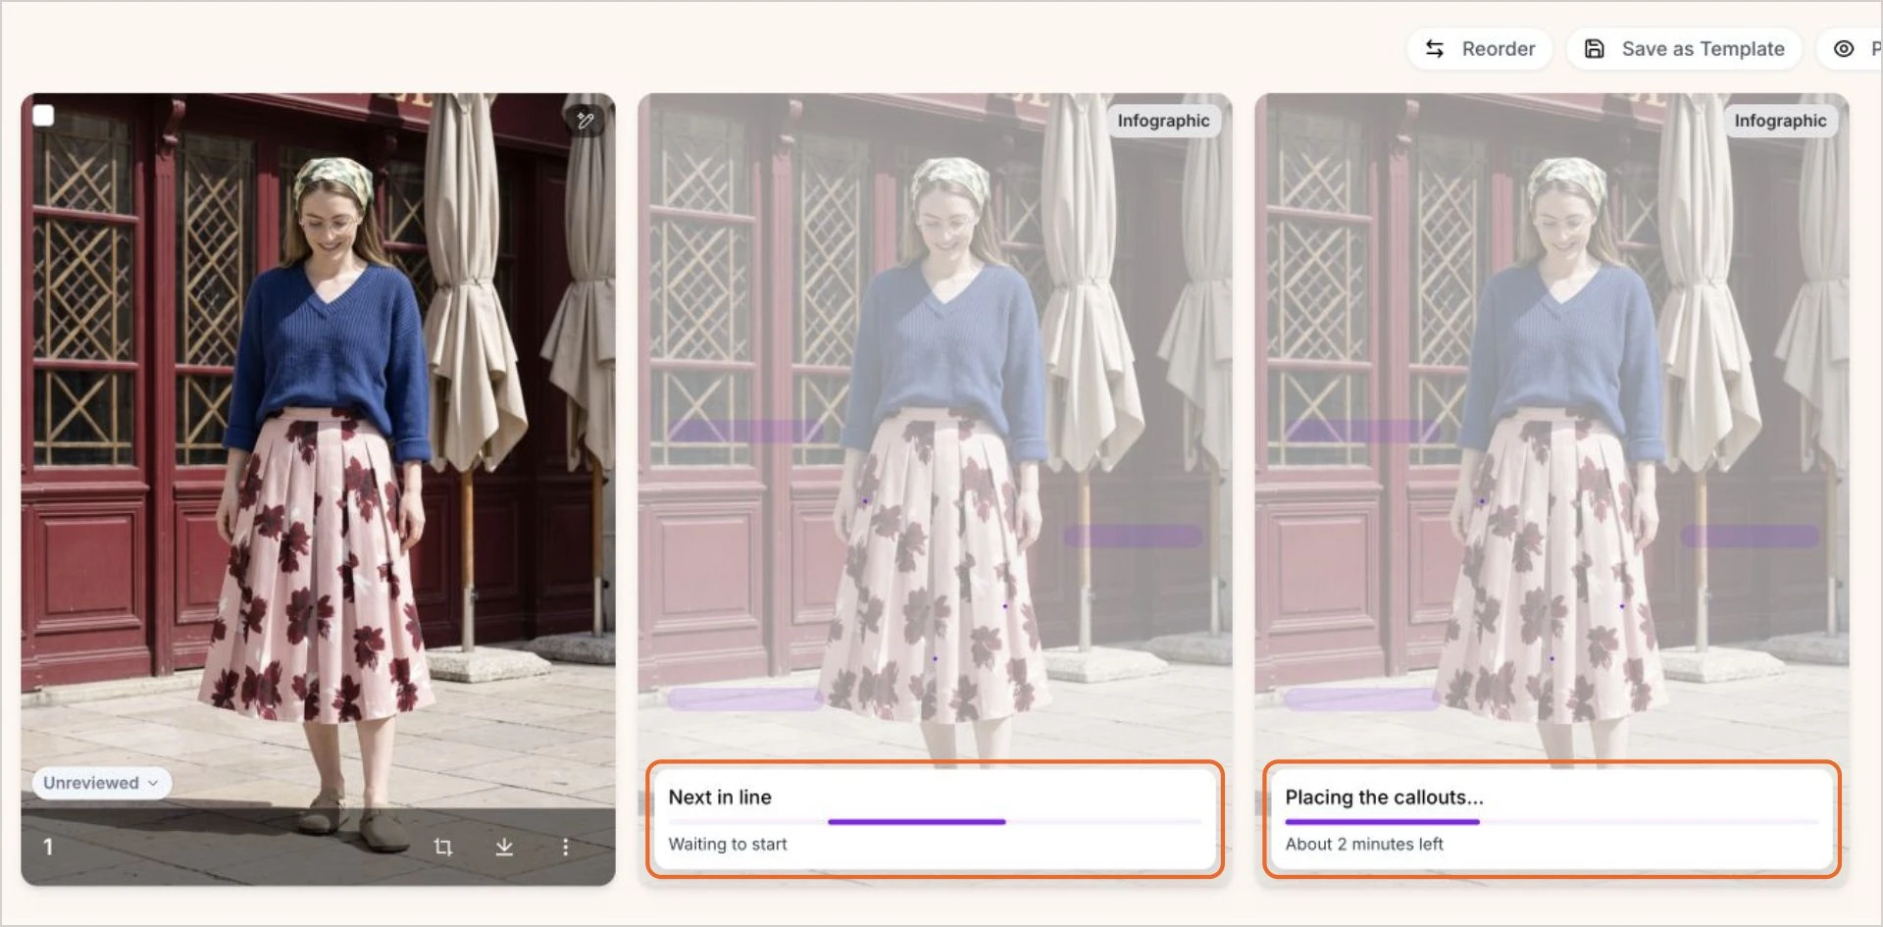Click the progress bar under Next in line
1883x927 pixels.
tap(935, 822)
